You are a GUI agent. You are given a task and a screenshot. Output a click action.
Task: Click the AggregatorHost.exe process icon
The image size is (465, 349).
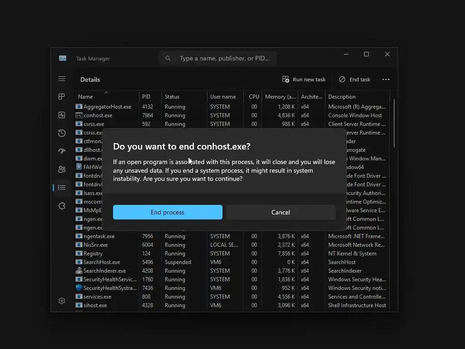pyautogui.click(x=79, y=106)
